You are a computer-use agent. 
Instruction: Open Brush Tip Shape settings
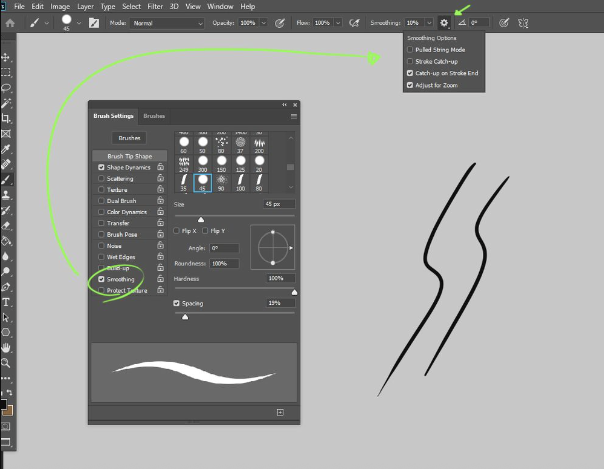coord(130,156)
